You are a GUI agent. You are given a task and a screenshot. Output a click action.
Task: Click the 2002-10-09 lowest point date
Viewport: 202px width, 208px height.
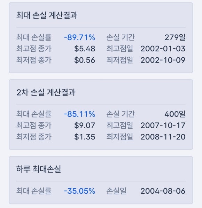163,60
